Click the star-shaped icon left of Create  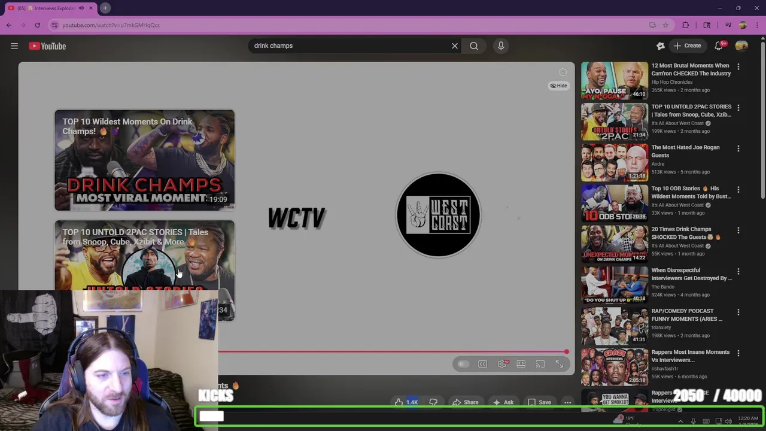tap(661, 45)
